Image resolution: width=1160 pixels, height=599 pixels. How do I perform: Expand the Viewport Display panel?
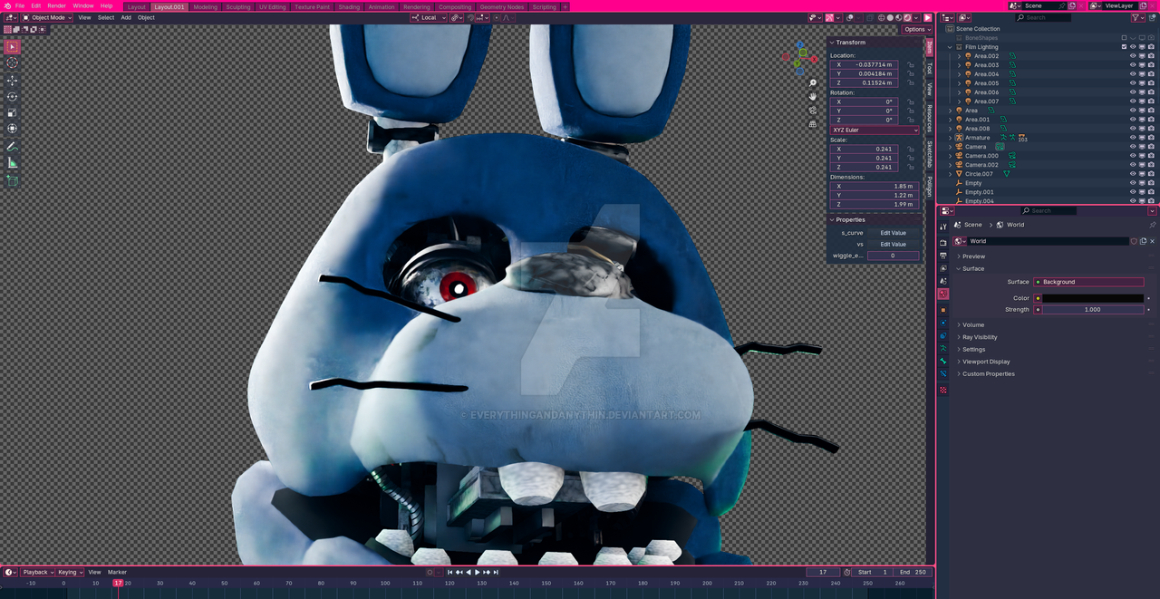coord(986,362)
